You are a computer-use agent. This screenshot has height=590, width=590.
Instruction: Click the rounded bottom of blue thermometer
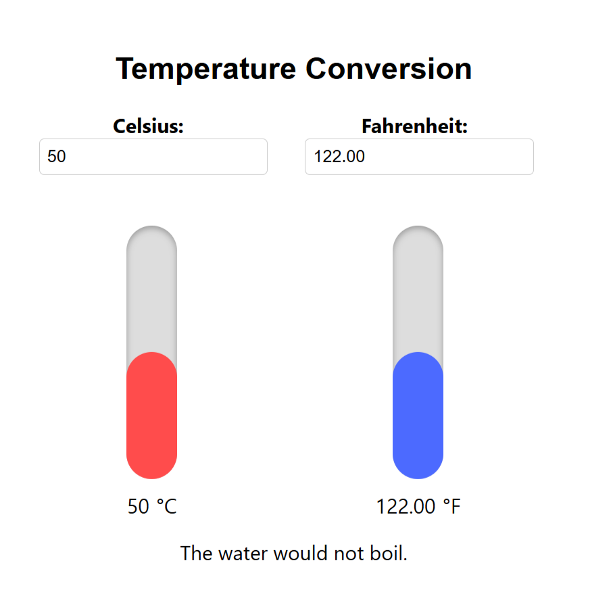pos(418,468)
